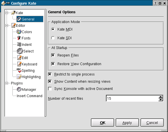Maximize the Configure Kate dialog
Screen dimensions: 168x132
[x=160, y=3]
